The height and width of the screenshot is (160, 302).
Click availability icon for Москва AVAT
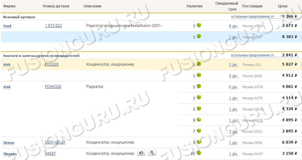[x=199, y=153]
